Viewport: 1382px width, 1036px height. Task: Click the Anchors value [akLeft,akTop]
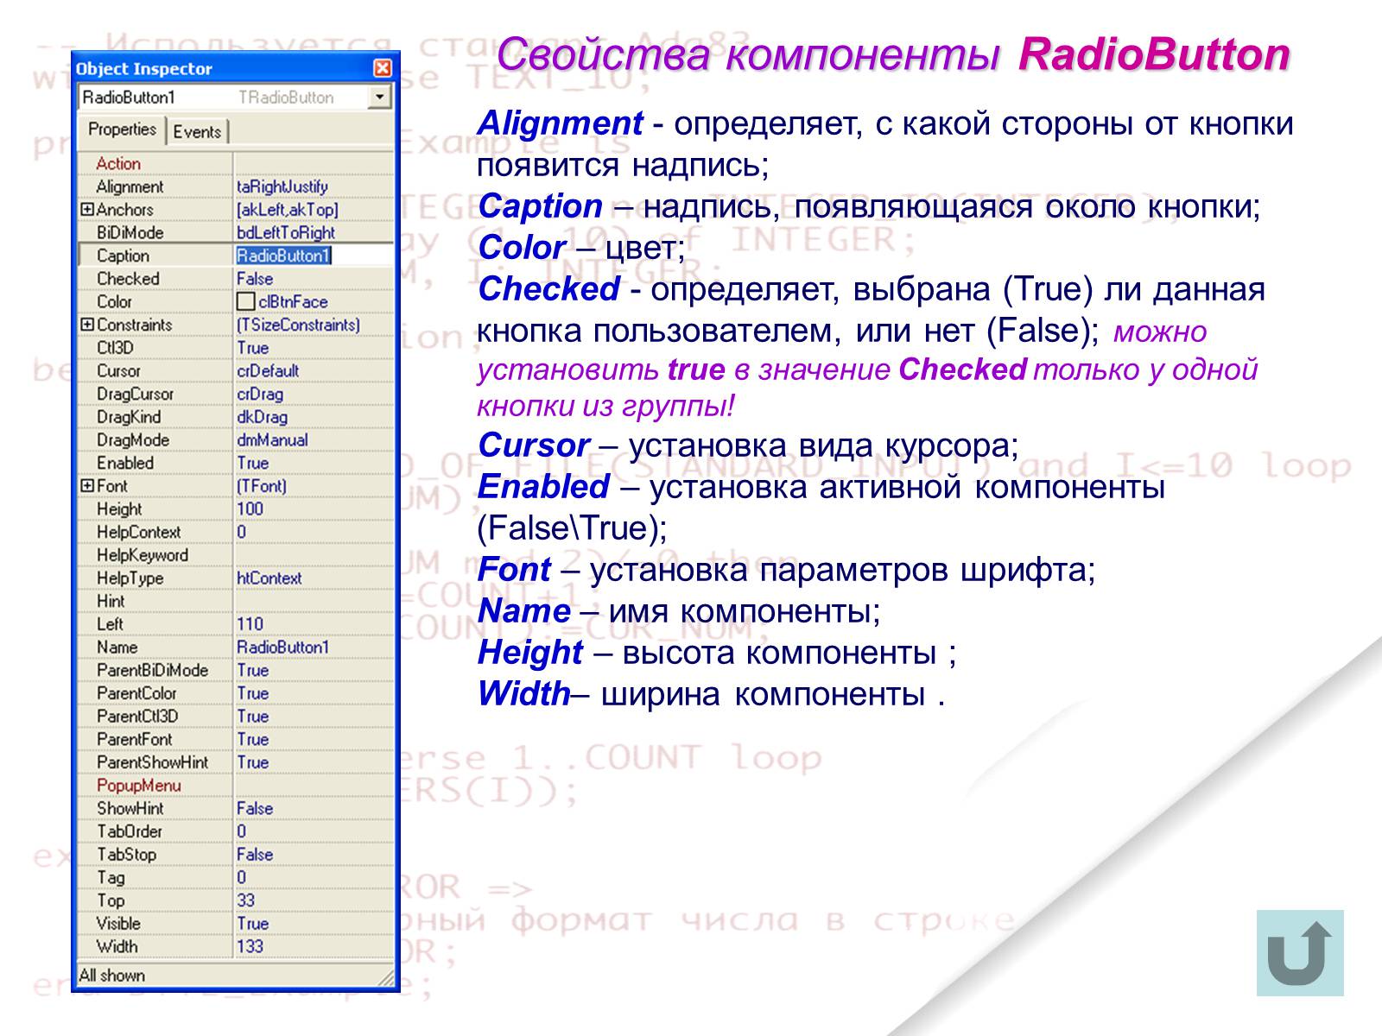pos(287,210)
